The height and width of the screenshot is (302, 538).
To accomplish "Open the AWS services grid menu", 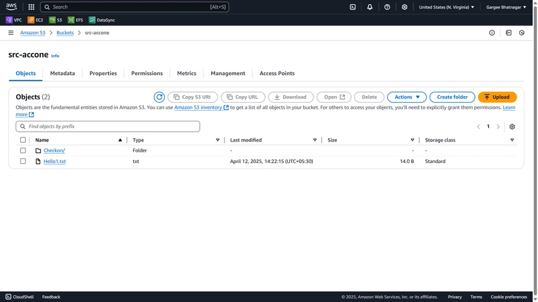I will coord(31,7).
